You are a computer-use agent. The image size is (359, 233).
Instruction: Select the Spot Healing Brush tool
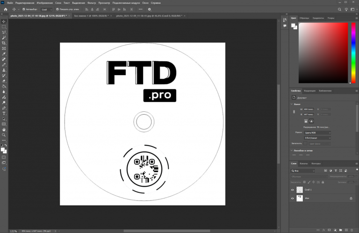coord(4,59)
